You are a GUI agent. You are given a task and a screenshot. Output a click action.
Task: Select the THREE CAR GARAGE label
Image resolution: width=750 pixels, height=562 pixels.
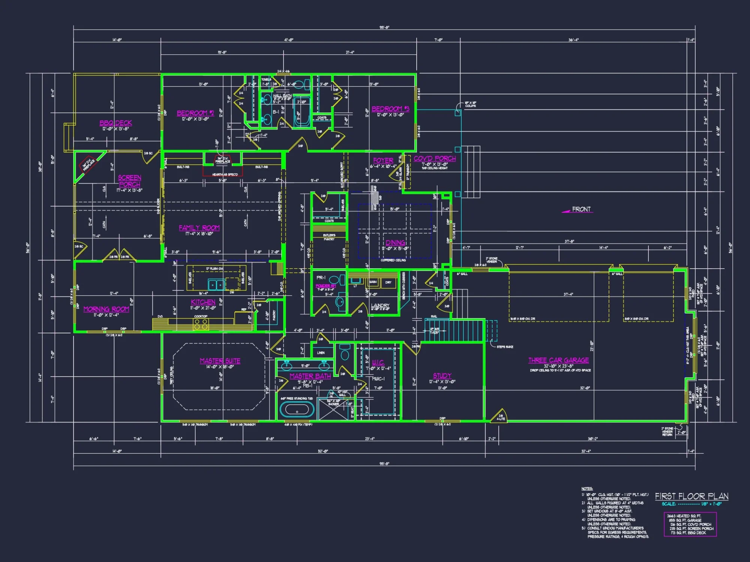(x=558, y=360)
